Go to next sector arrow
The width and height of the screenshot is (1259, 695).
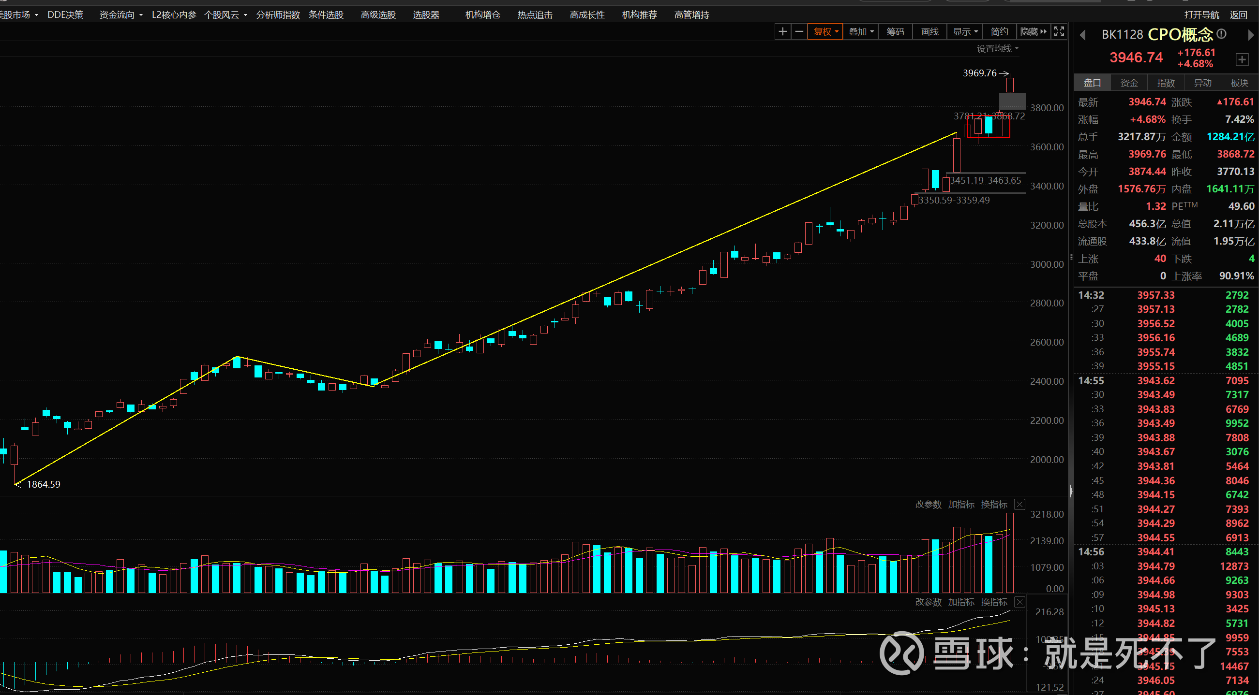tap(1250, 35)
